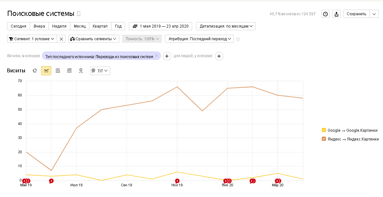This screenshot has height=197, width=383.
Task: Open the map chart view
Action: [x=81, y=70]
